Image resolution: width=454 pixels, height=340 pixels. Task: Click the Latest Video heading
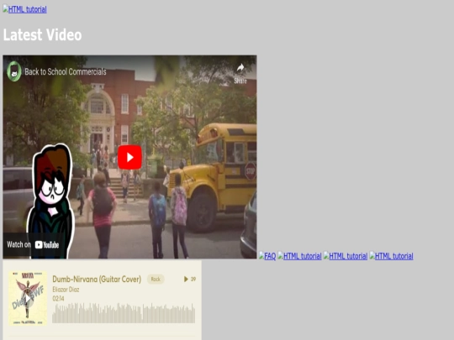coord(42,34)
